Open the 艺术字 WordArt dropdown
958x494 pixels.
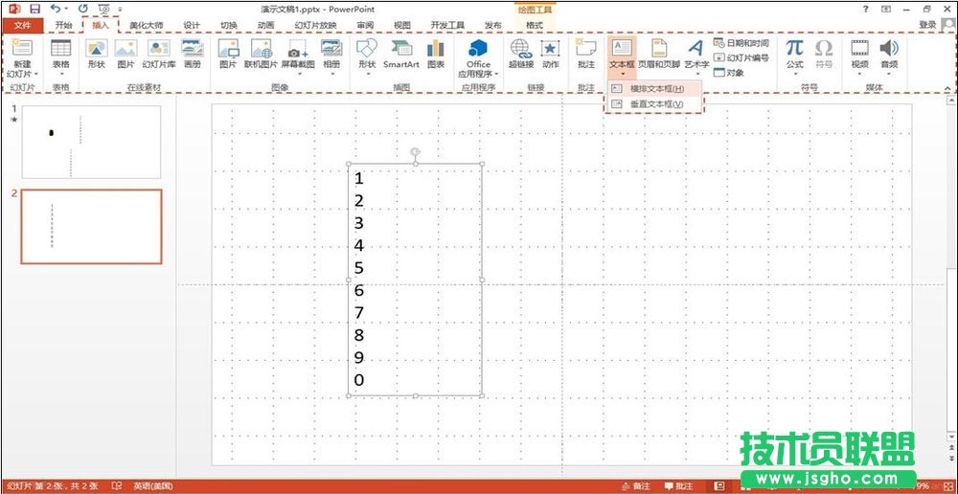click(696, 73)
